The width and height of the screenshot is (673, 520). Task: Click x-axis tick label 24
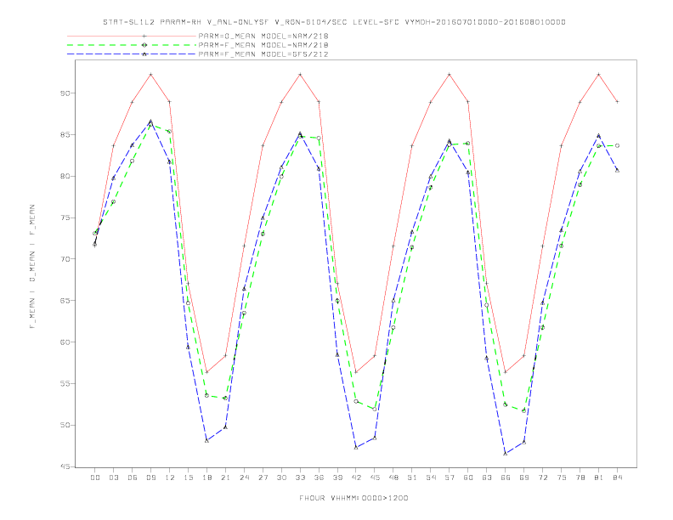pyautogui.click(x=244, y=478)
